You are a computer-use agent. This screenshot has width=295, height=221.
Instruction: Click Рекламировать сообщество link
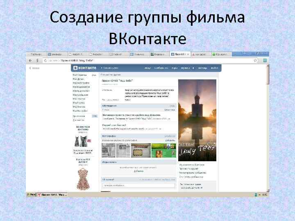[x=193, y=173]
